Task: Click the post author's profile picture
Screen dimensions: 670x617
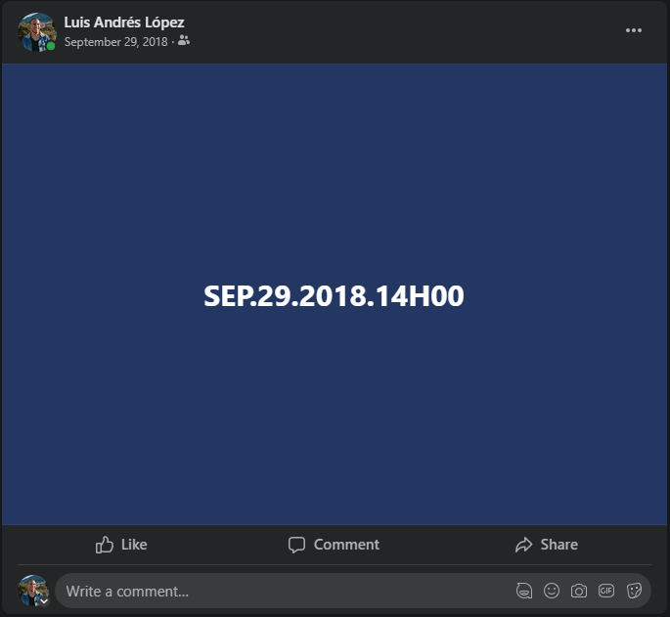Action: tap(37, 31)
